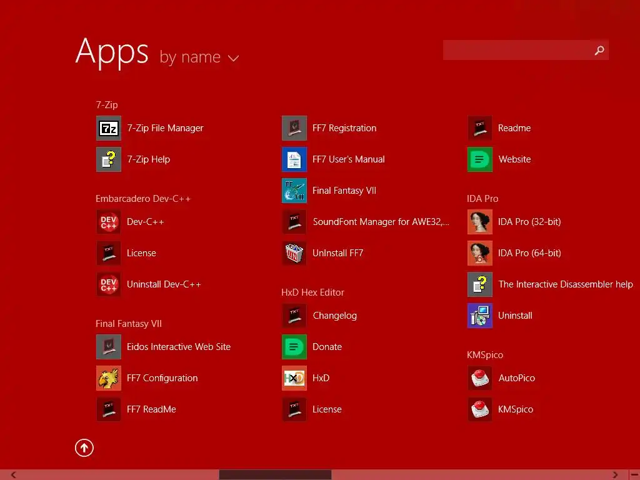Launch the IDA Pro (64-bit) icon
Viewport: 640px width, 480px height.
click(x=480, y=253)
